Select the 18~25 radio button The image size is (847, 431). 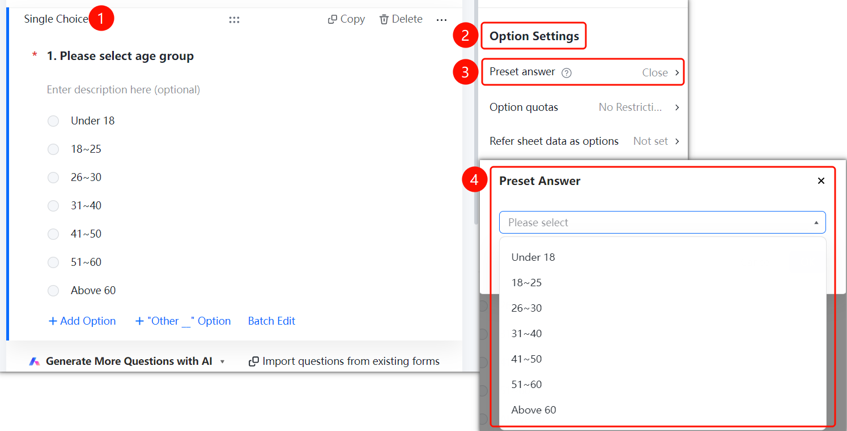pos(53,149)
